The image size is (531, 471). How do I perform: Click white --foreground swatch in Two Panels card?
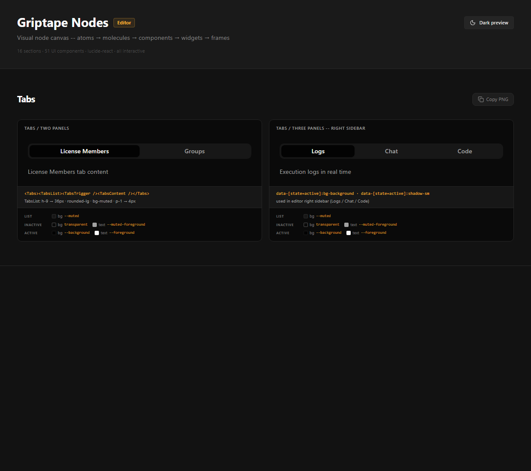coord(97,233)
